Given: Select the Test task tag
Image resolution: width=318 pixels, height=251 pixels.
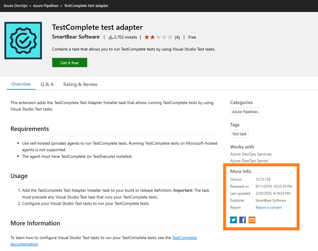Looking at the screenshot, I should click(x=239, y=134).
